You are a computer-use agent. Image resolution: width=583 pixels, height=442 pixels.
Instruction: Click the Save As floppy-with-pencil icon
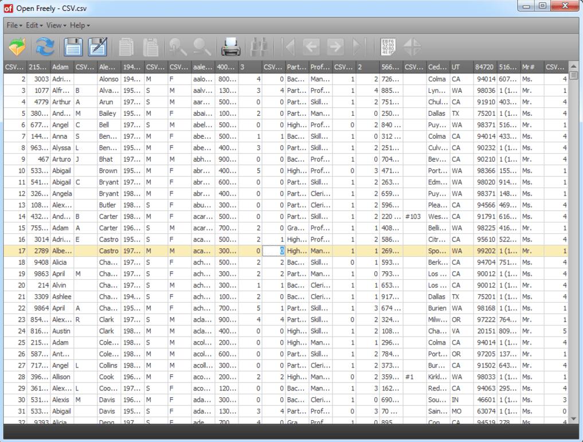tap(98, 47)
